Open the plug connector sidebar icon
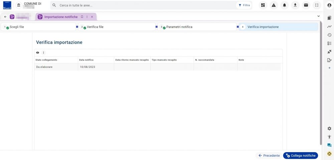Screen dimensions: 334x160 click(x=329, y=52)
